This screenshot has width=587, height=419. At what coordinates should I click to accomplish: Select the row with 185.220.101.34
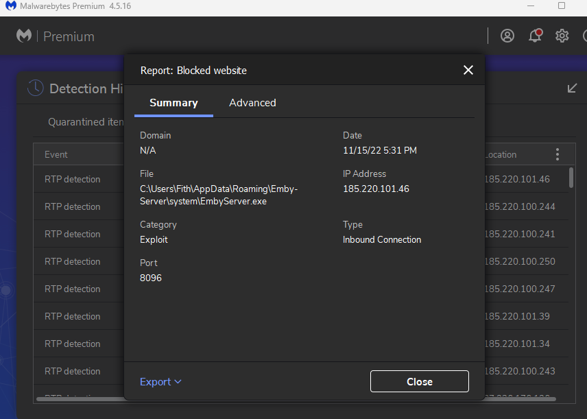[x=301, y=344]
